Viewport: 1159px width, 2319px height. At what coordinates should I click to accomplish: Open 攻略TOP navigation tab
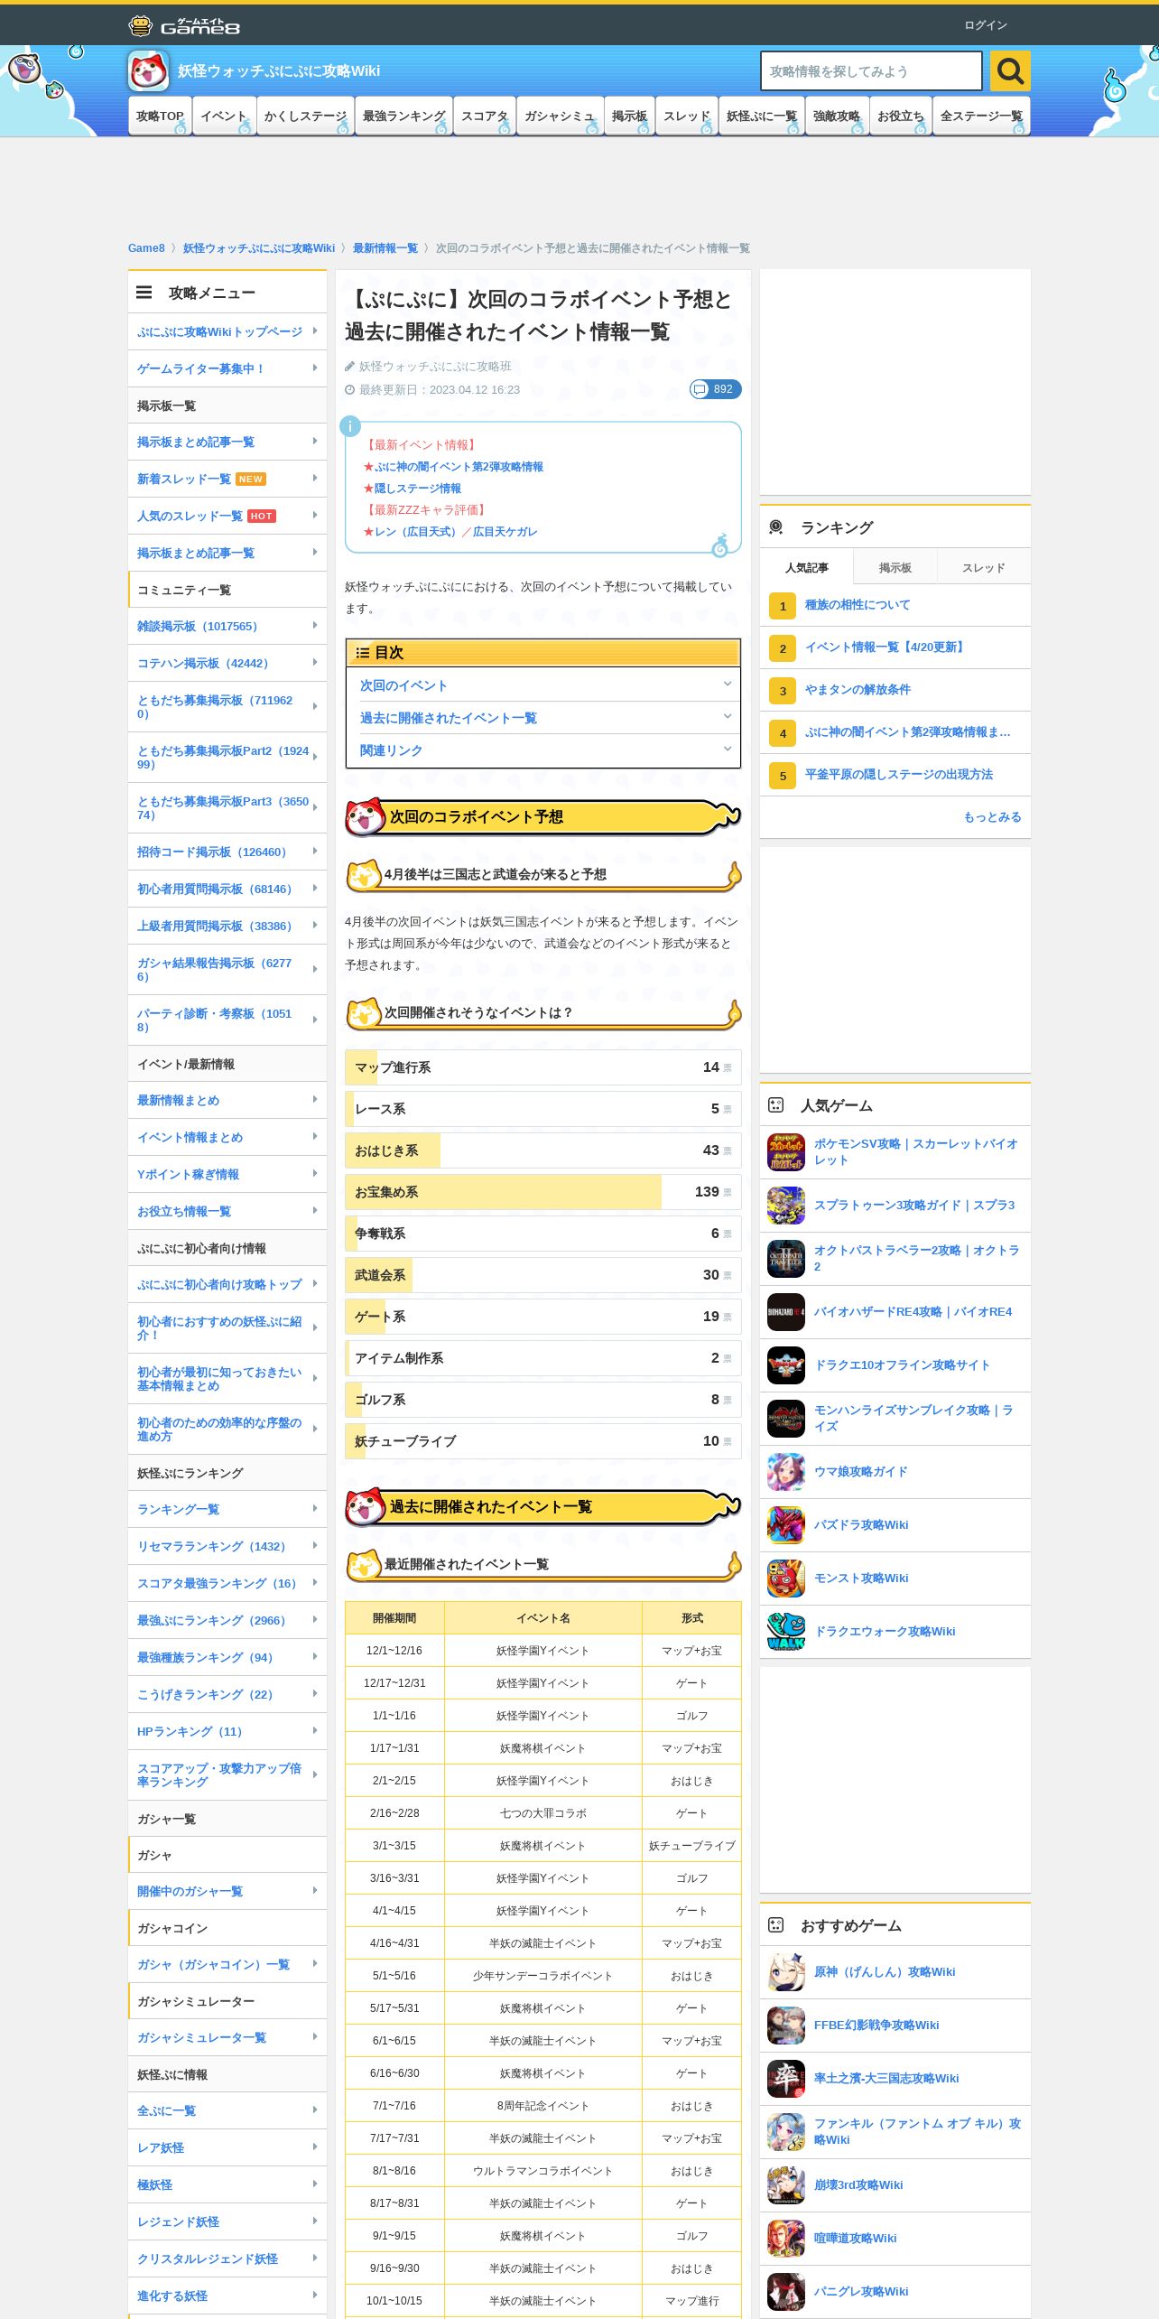tap(160, 116)
